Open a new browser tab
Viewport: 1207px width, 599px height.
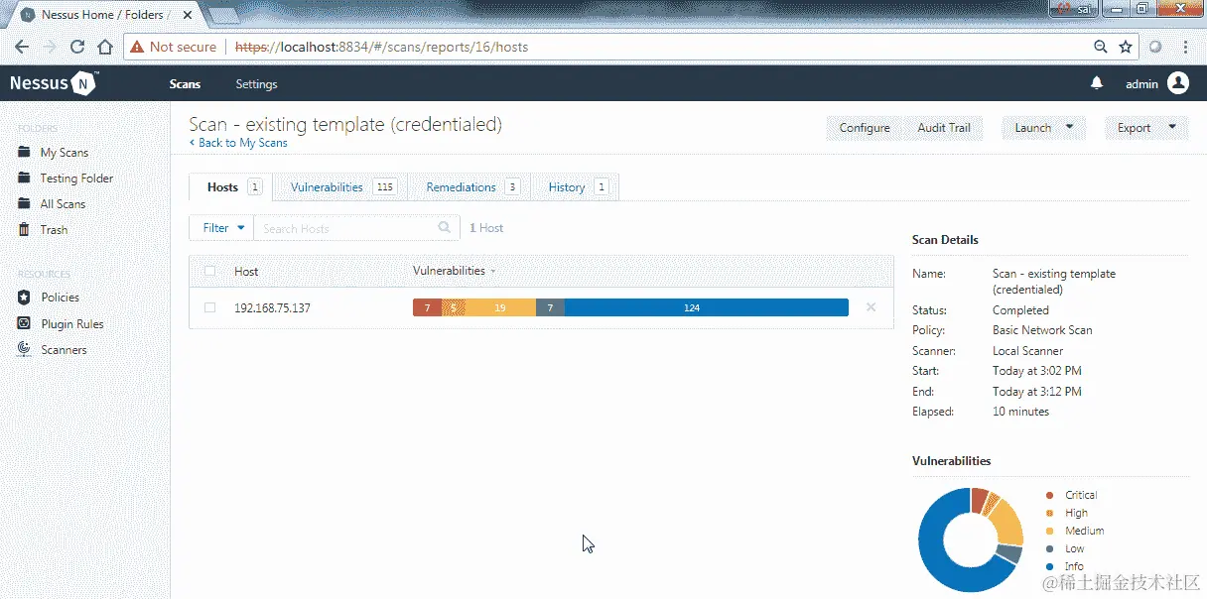pyautogui.click(x=224, y=15)
